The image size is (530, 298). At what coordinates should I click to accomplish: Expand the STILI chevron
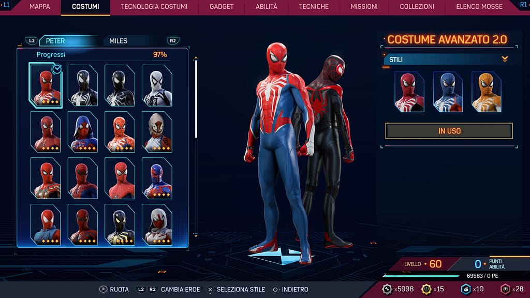pyautogui.click(x=505, y=59)
